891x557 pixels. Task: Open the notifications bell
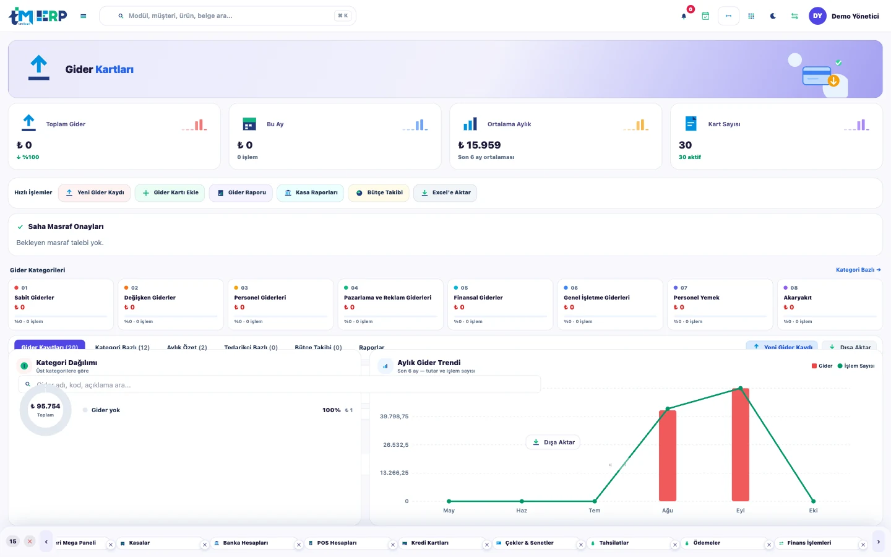pyautogui.click(x=684, y=16)
